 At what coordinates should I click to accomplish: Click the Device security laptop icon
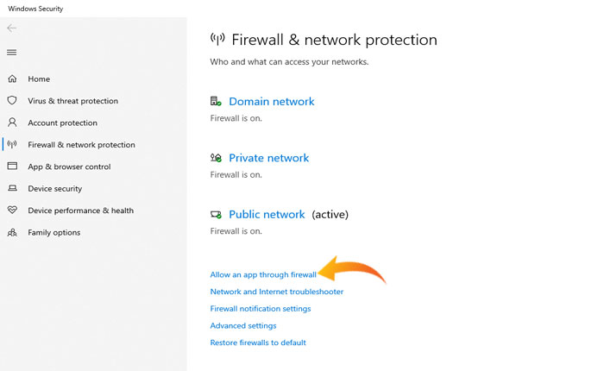tap(12, 188)
